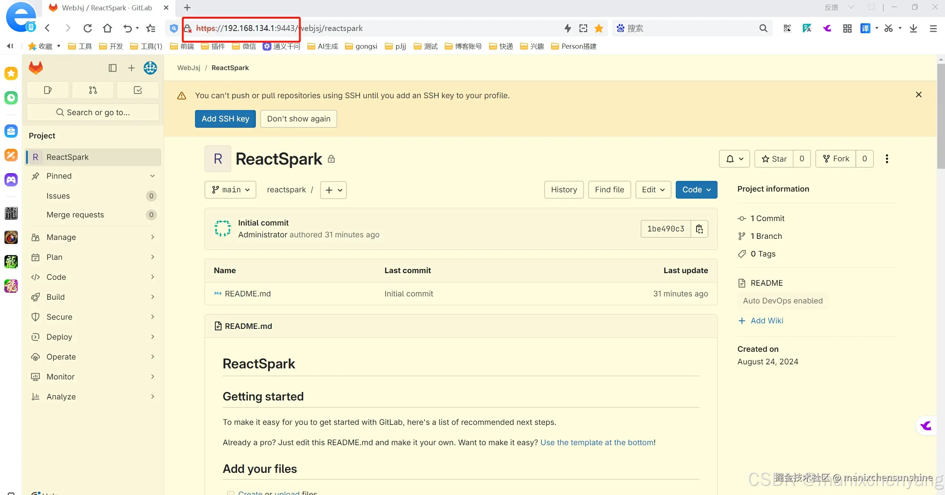The image size is (945, 495).
Task: Click the browser refresh icon
Action: tap(88, 28)
